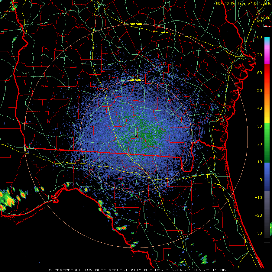
Task: Click the 60 value on dBZ scale
Action: point(260,73)
